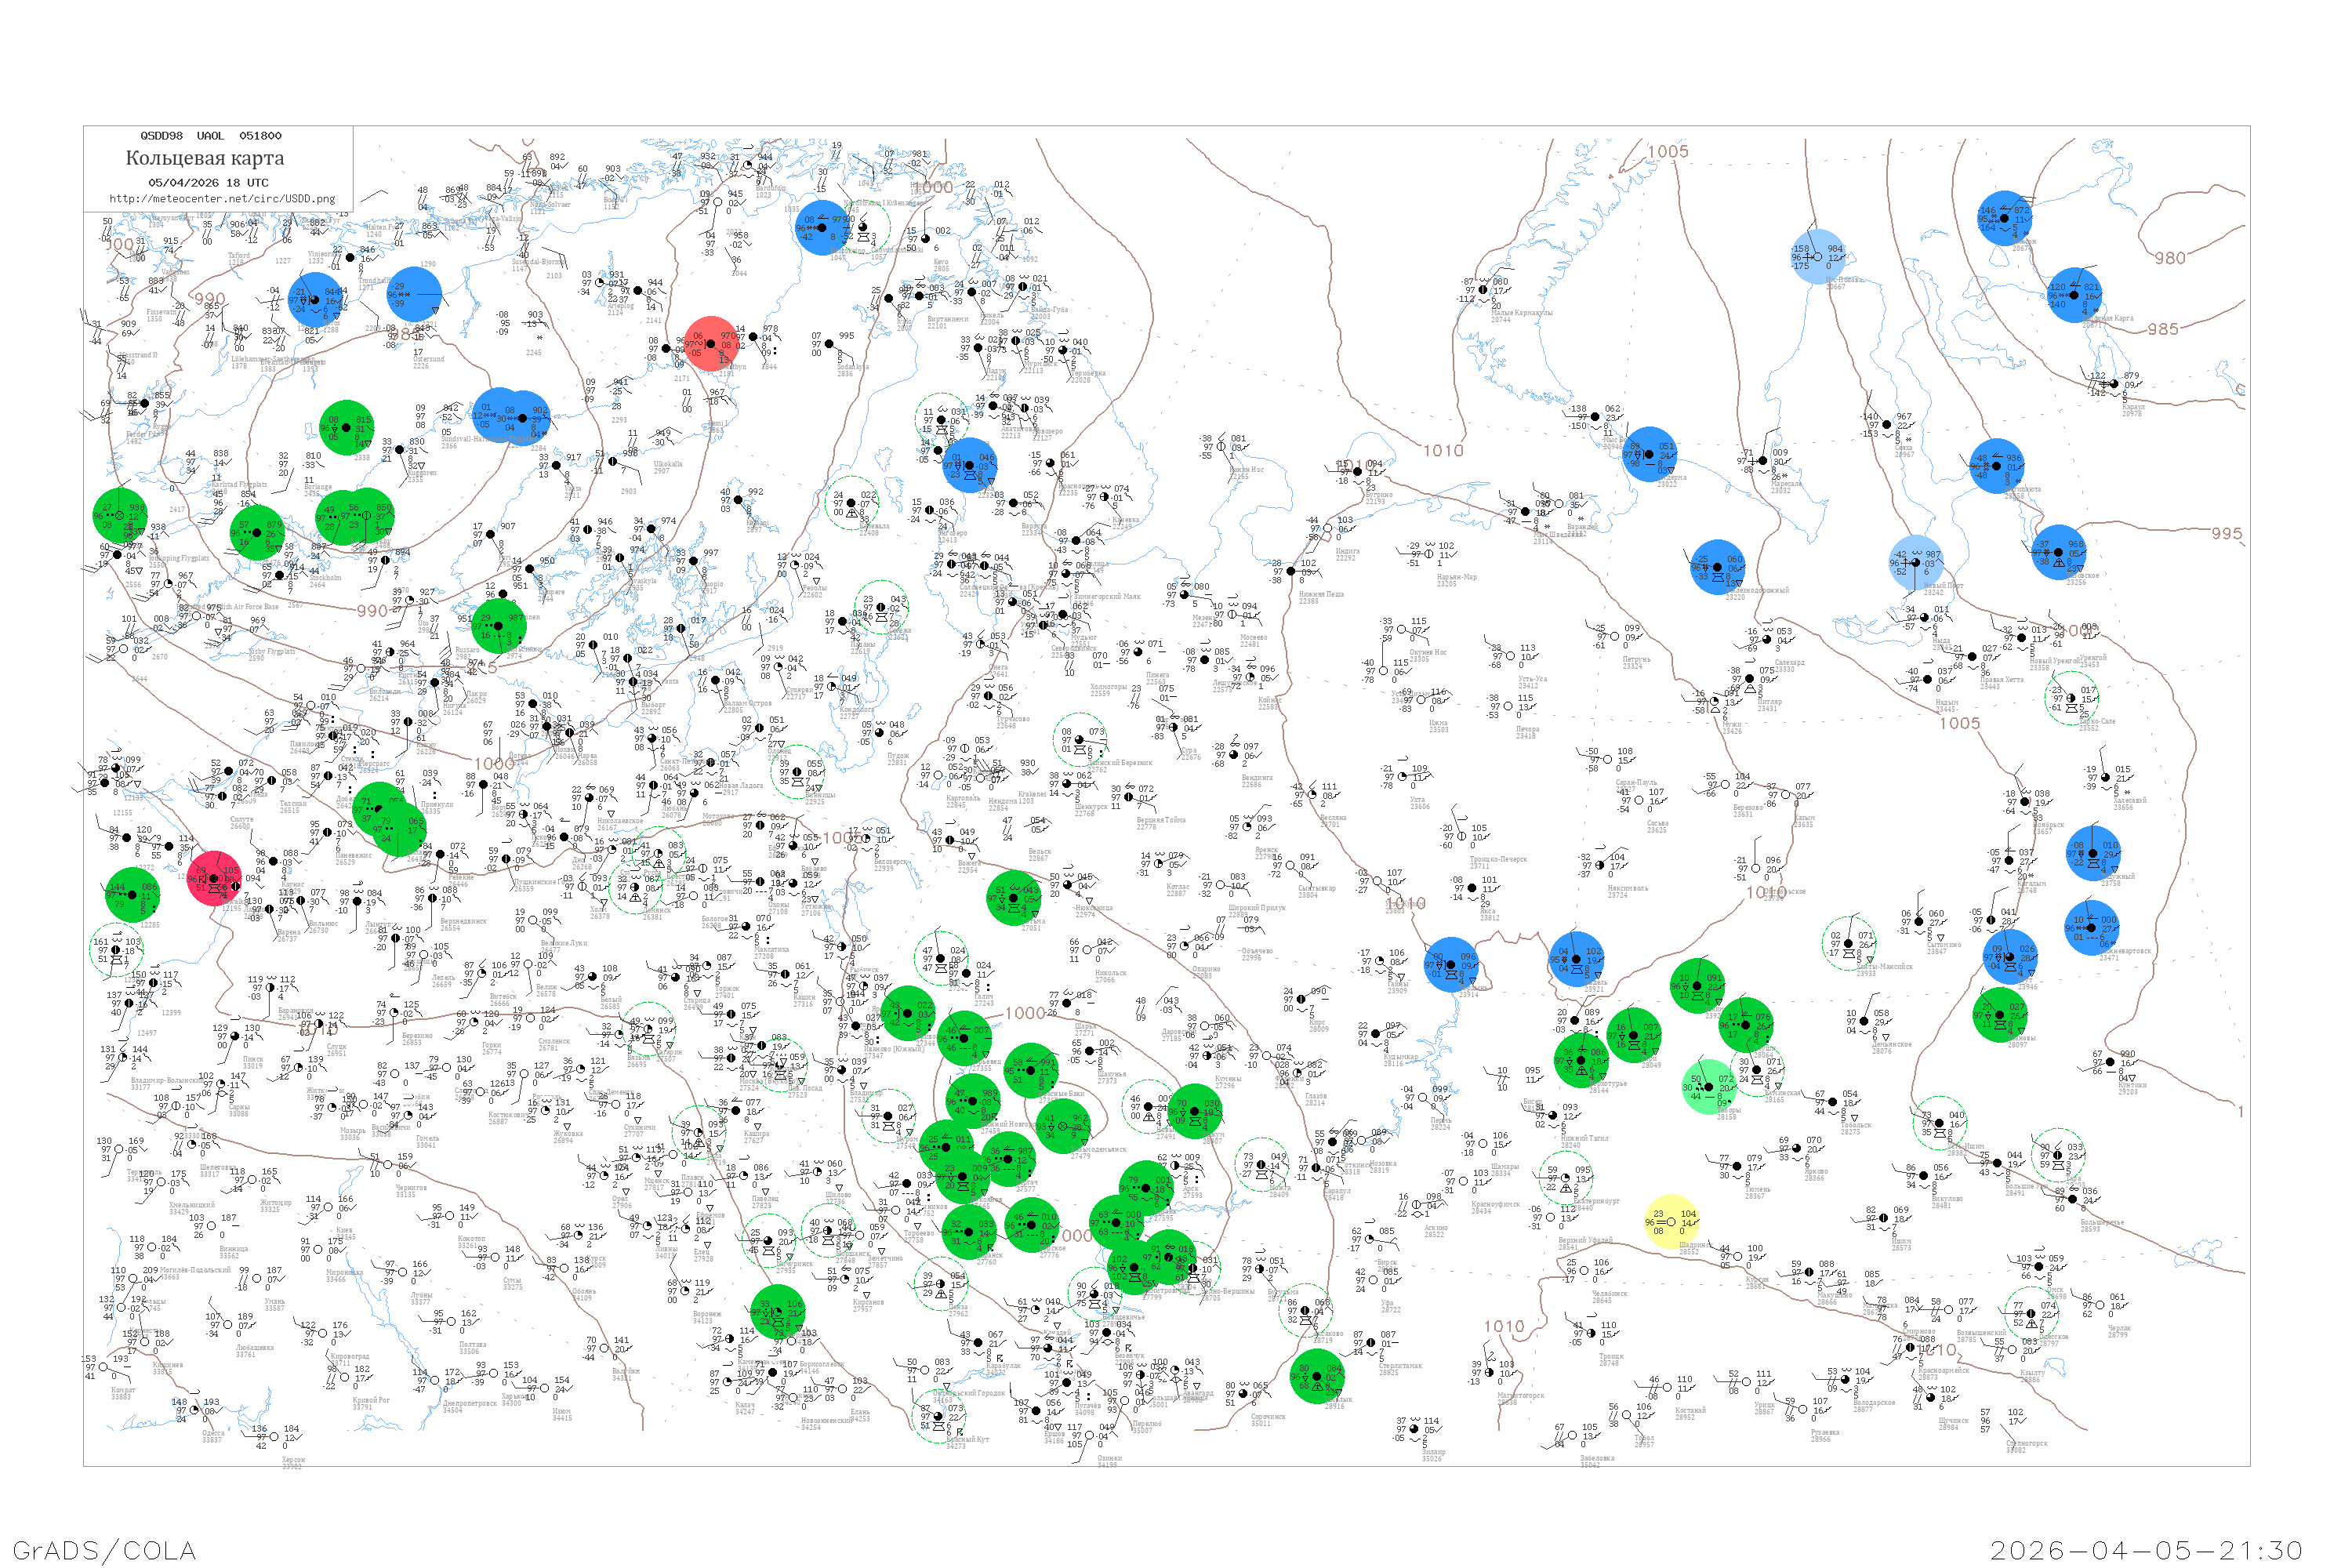Click the crimson red station circle at the left
2352x1568 pixels.
coord(215,878)
